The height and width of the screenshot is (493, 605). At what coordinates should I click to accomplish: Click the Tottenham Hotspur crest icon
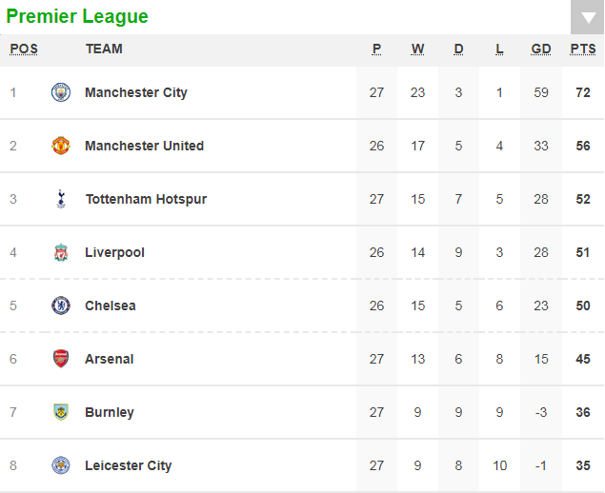pyautogui.click(x=61, y=199)
